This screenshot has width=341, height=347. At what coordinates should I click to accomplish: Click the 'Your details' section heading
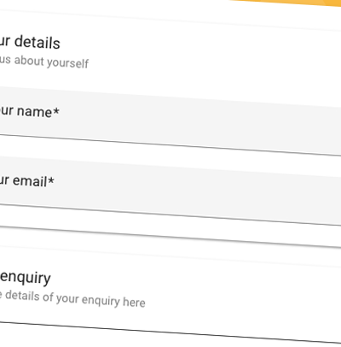point(29,42)
